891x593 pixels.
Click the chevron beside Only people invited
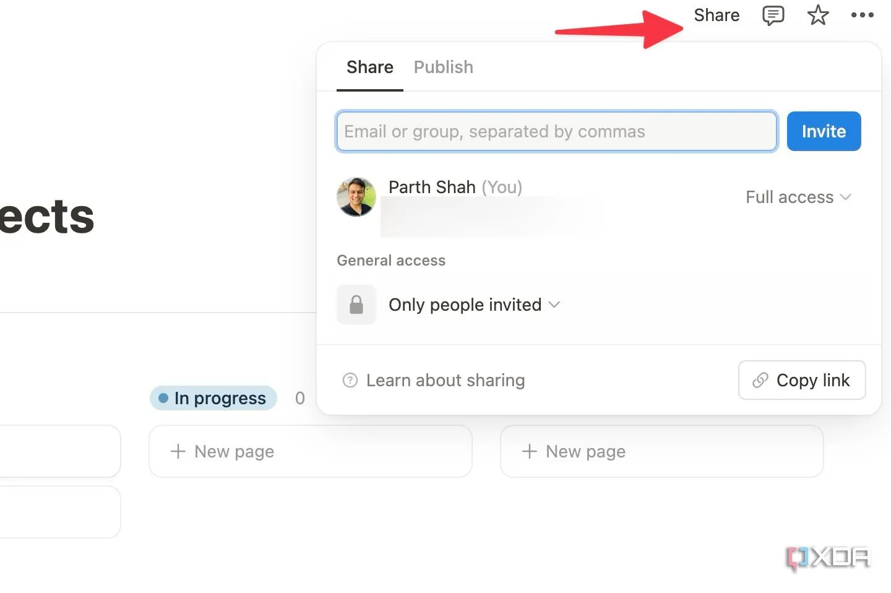coord(554,305)
